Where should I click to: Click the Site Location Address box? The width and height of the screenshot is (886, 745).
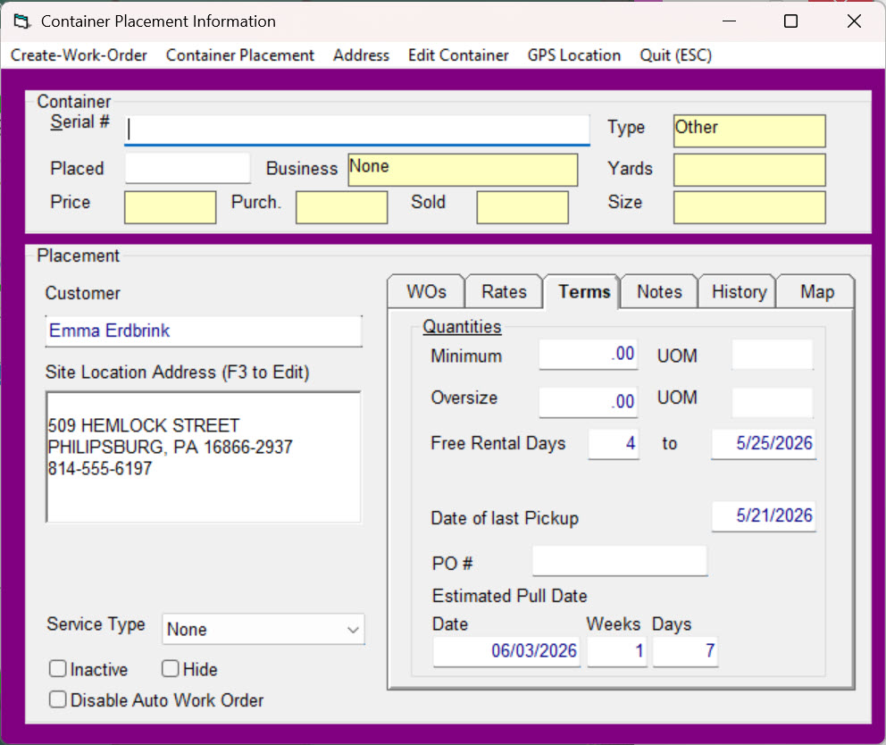point(204,456)
